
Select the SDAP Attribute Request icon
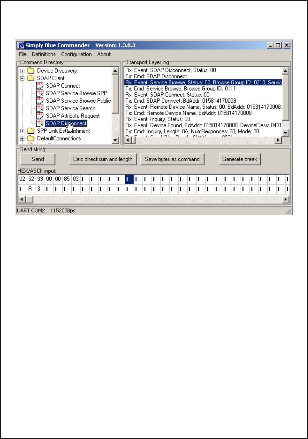coord(40,116)
